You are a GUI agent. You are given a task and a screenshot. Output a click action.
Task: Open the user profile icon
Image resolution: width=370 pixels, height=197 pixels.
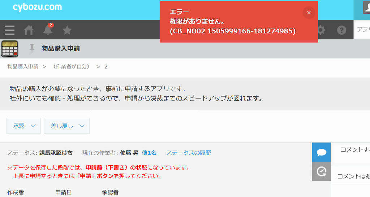coord(367,8)
